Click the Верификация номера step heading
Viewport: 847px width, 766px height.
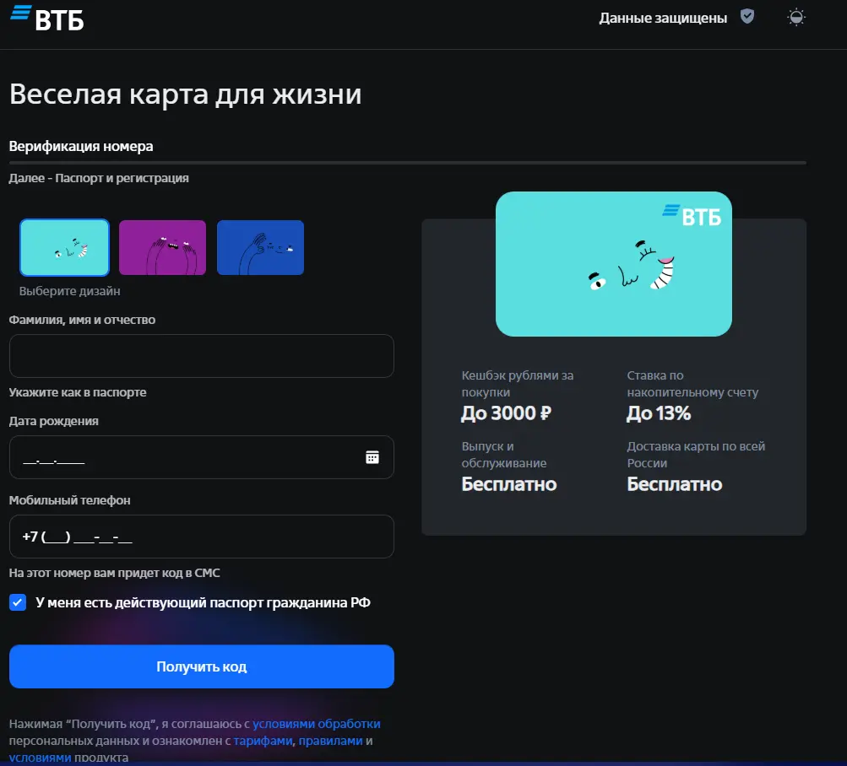(x=81, y=146)
